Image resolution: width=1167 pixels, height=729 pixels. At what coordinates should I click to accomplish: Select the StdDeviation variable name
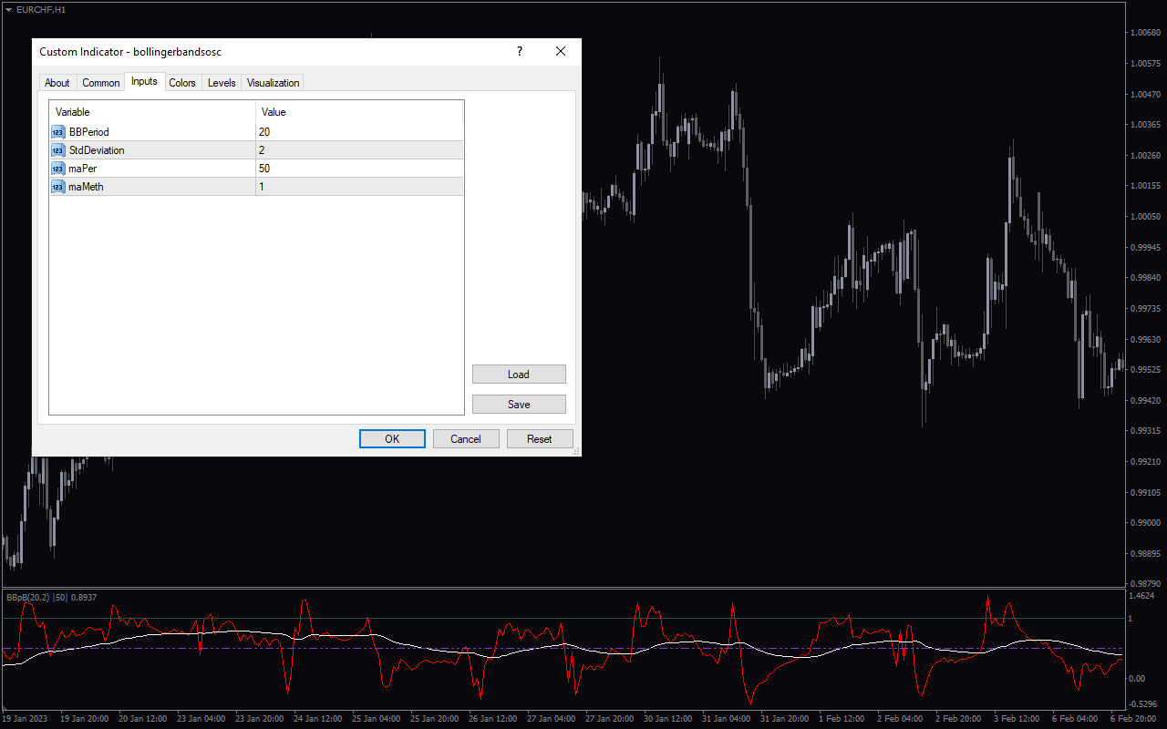click(x=97, y=150)
